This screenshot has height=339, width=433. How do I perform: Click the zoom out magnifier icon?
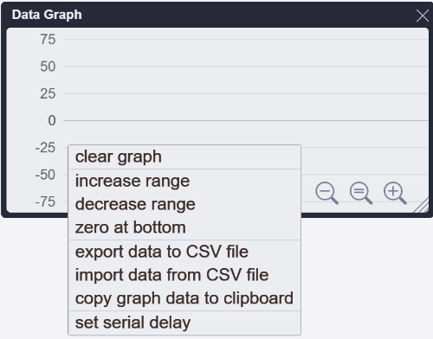click(x=326, y=193)
